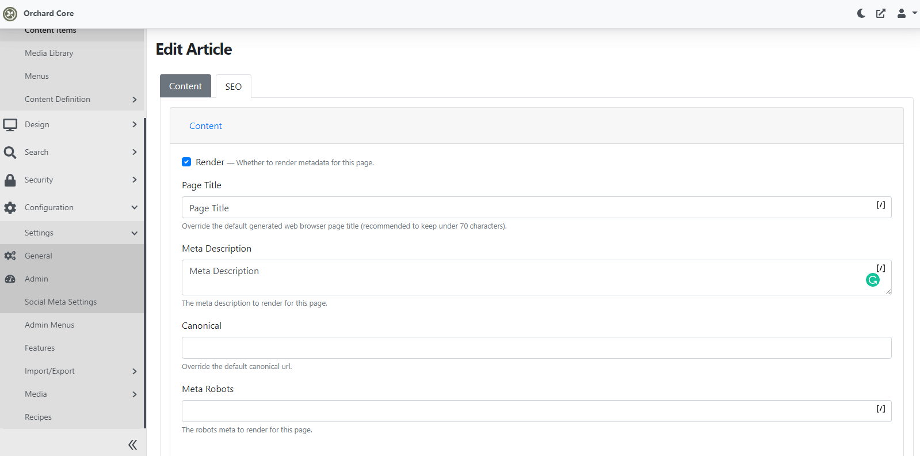Screen dimensions: 920x456
Task: Click the Grammarly icon in Meta Description
Action: (x=873, y=280)
